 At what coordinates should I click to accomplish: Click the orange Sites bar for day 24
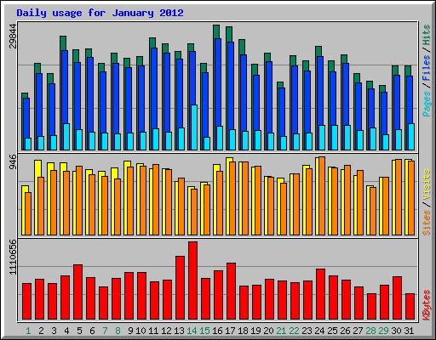tap(322, 195)
